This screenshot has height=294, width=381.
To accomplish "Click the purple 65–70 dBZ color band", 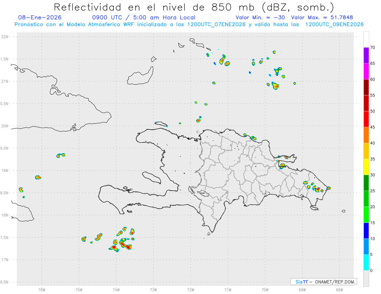I will [x=366, y=55].
